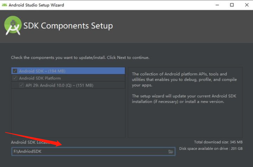The image size is (253, 167).
Task: Click the 'Check the components' instruction text
Action: pyautogui.click(x=80, y=57)
